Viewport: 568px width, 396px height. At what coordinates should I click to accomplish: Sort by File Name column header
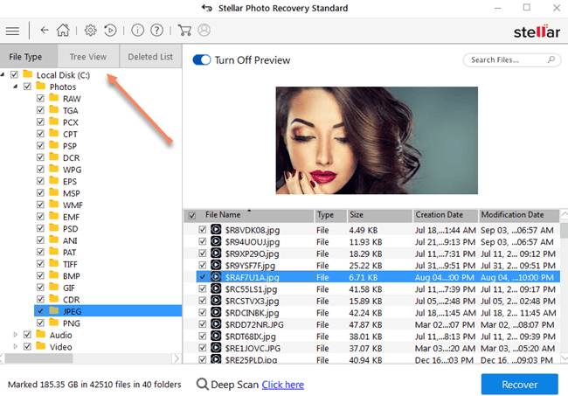click(249, 215)
